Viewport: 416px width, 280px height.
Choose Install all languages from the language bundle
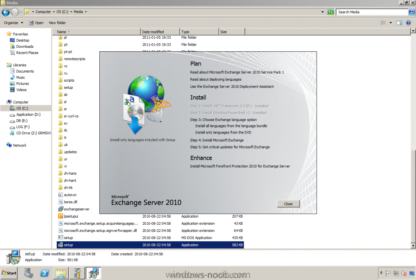pos(231,126)
